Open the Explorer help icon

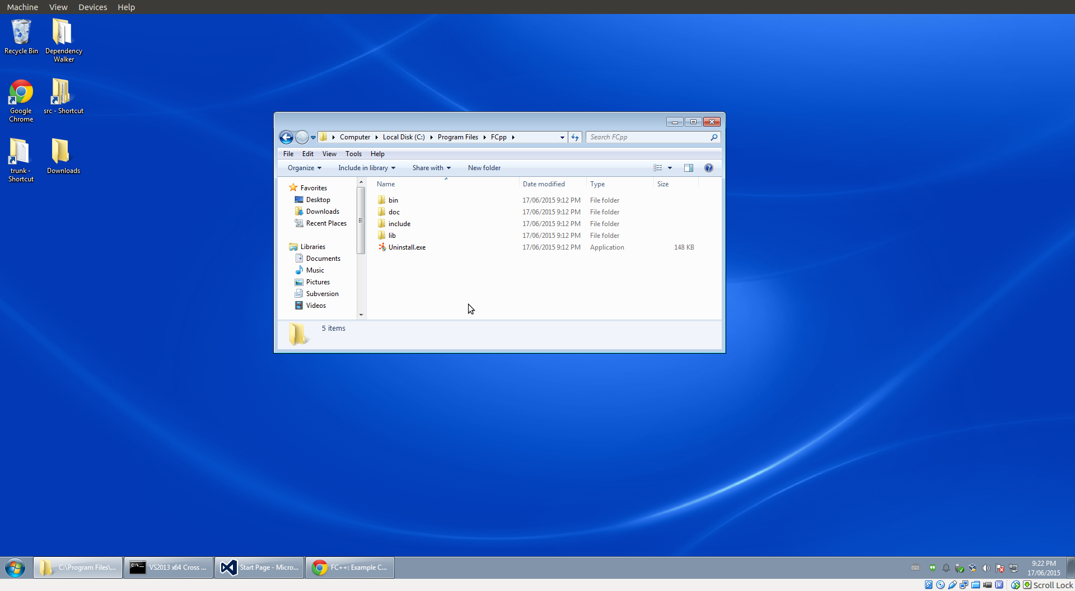tap(709, 168)
